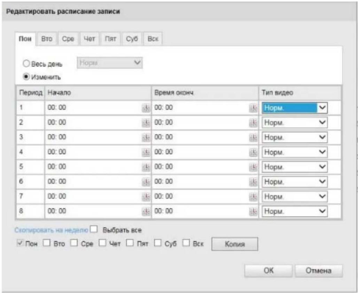
Task: Check the Суб copy checkbox
Action: coord(157,243)
